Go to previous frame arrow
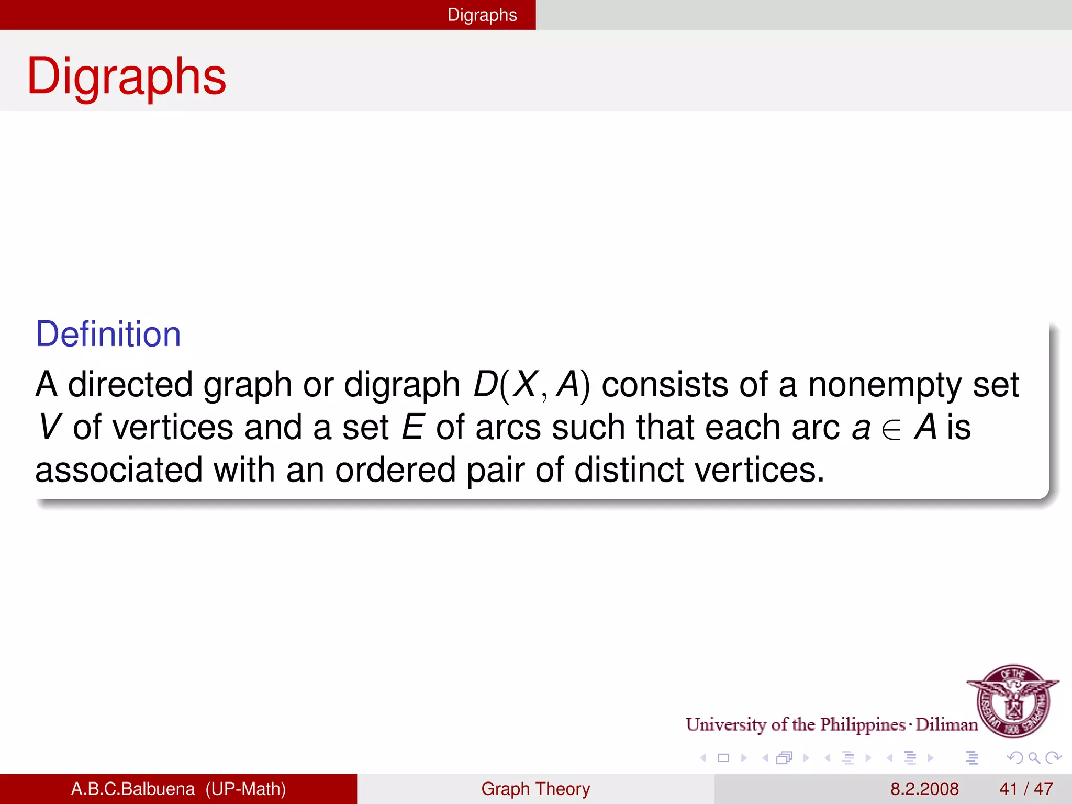The width and height of the screenshot is (1072, 804). (765, 757)
